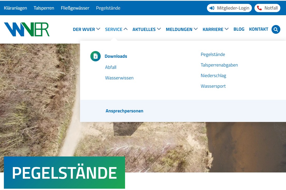
Task: Expand the AKTUELLES menu
Action: tap(146, 29)
